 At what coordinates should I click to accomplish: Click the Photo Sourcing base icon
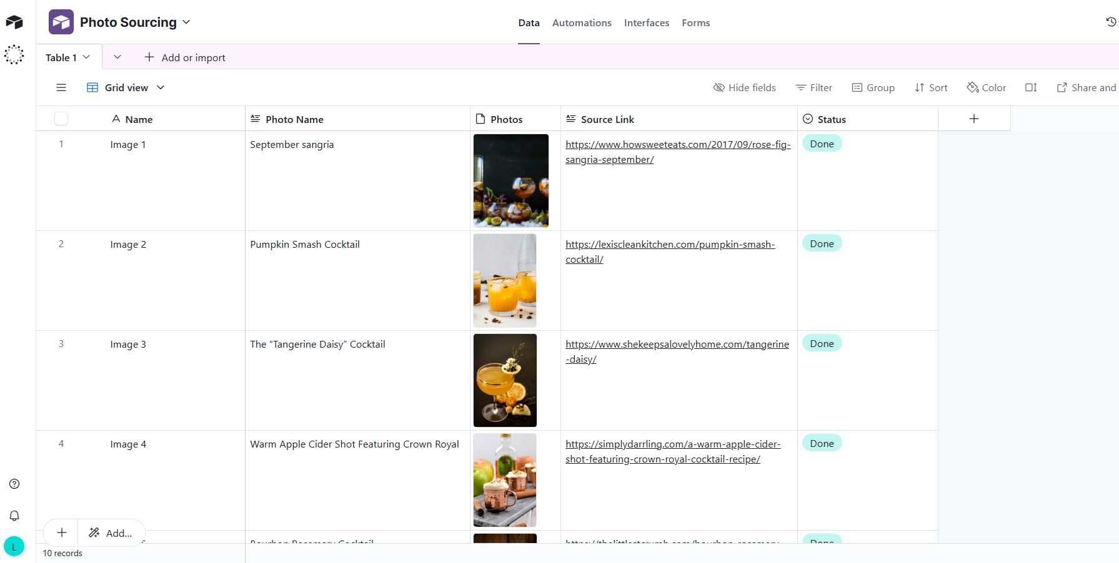(61, 22)
